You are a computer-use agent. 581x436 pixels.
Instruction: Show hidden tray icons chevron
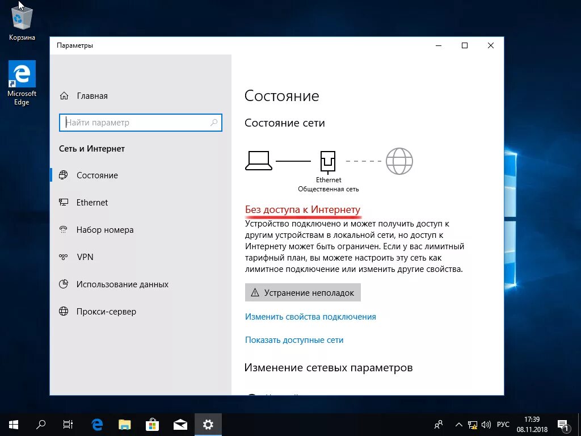[x=458, y=425]
